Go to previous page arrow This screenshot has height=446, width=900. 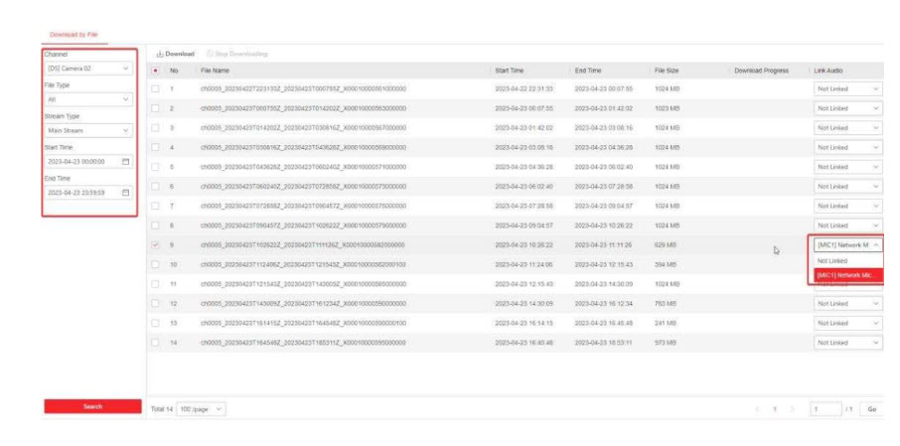coord(758,408)
